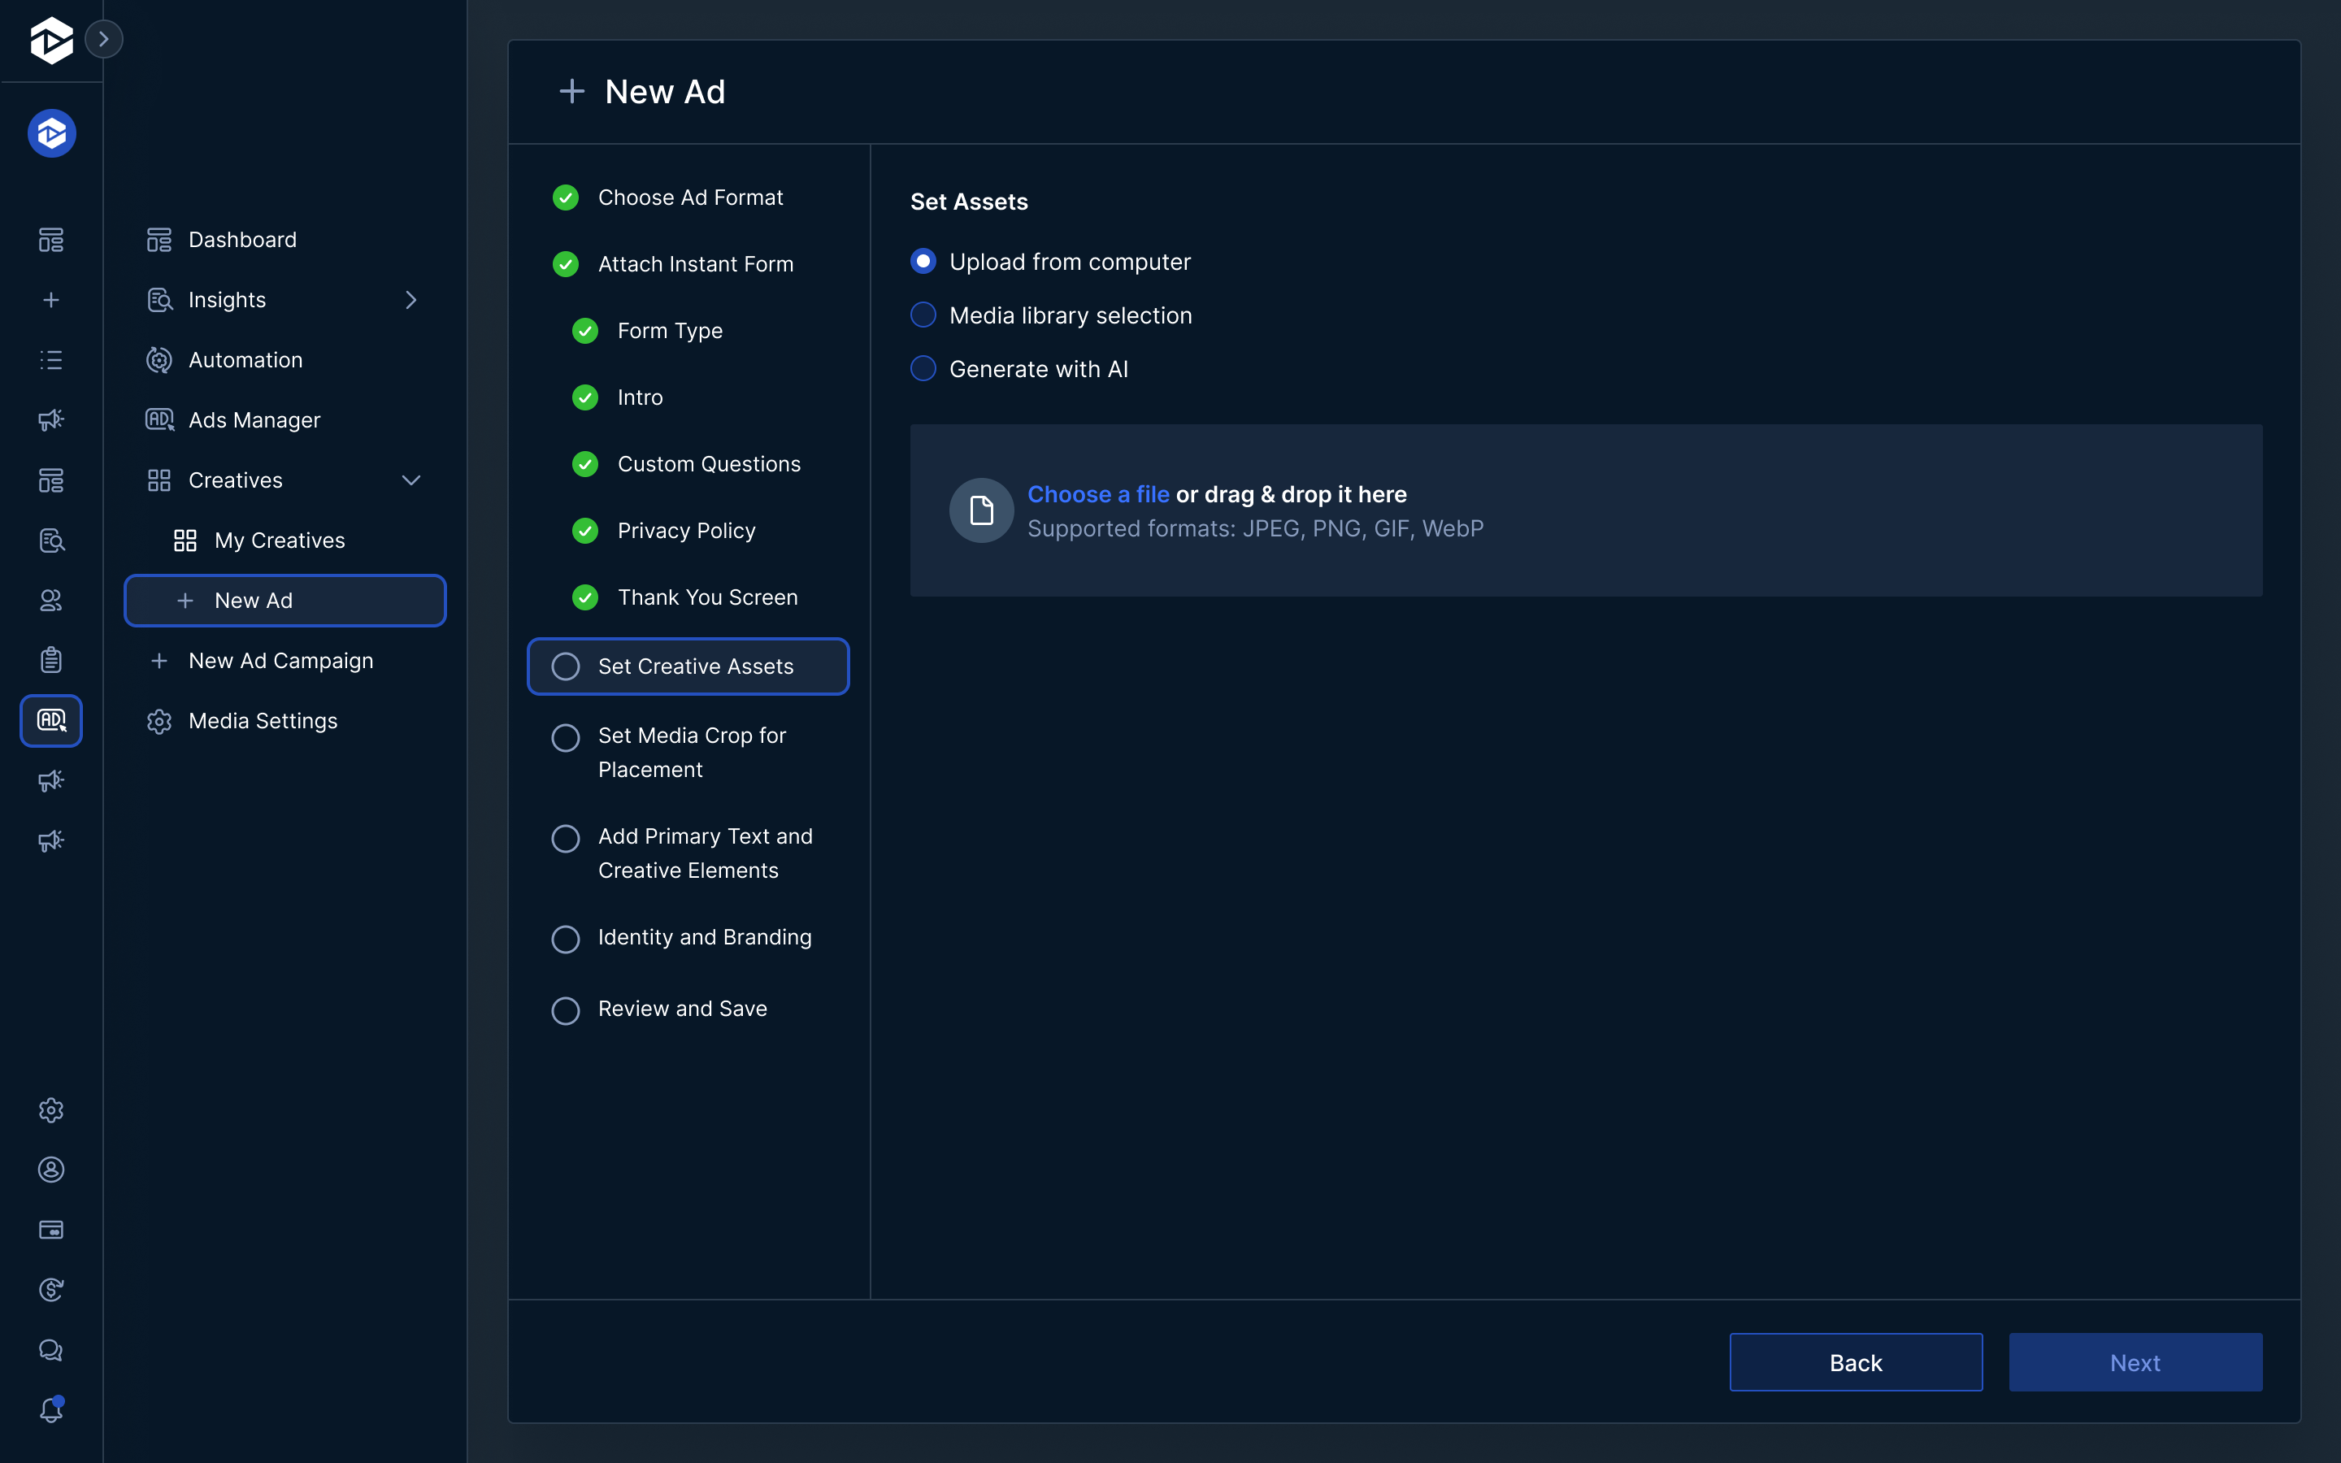The image size is (2341, 1463).
Task: Expand the Insights submenu chevron
Action: point(411,300)
